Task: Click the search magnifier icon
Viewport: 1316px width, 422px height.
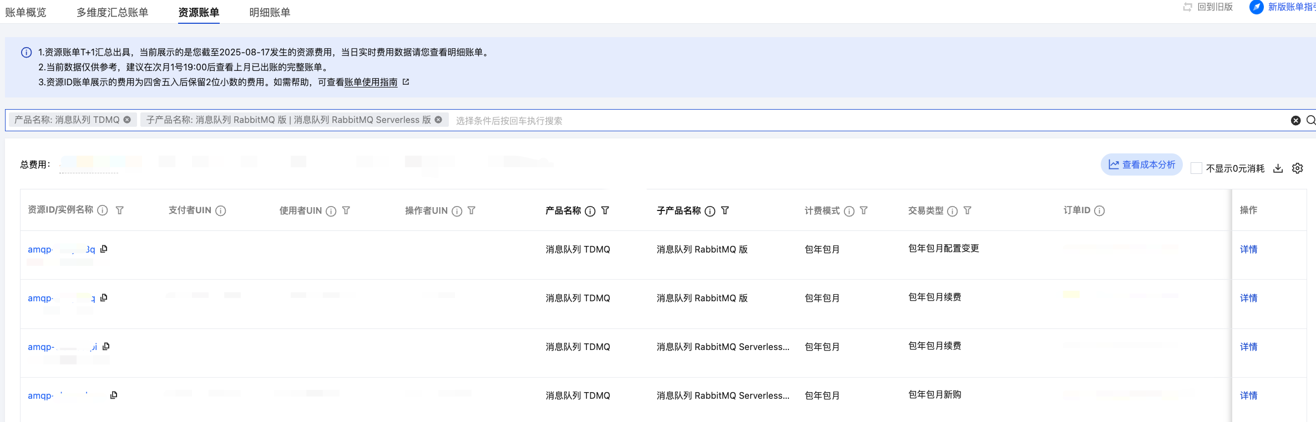Action: pyautogui.click(x=1310, y=120)
